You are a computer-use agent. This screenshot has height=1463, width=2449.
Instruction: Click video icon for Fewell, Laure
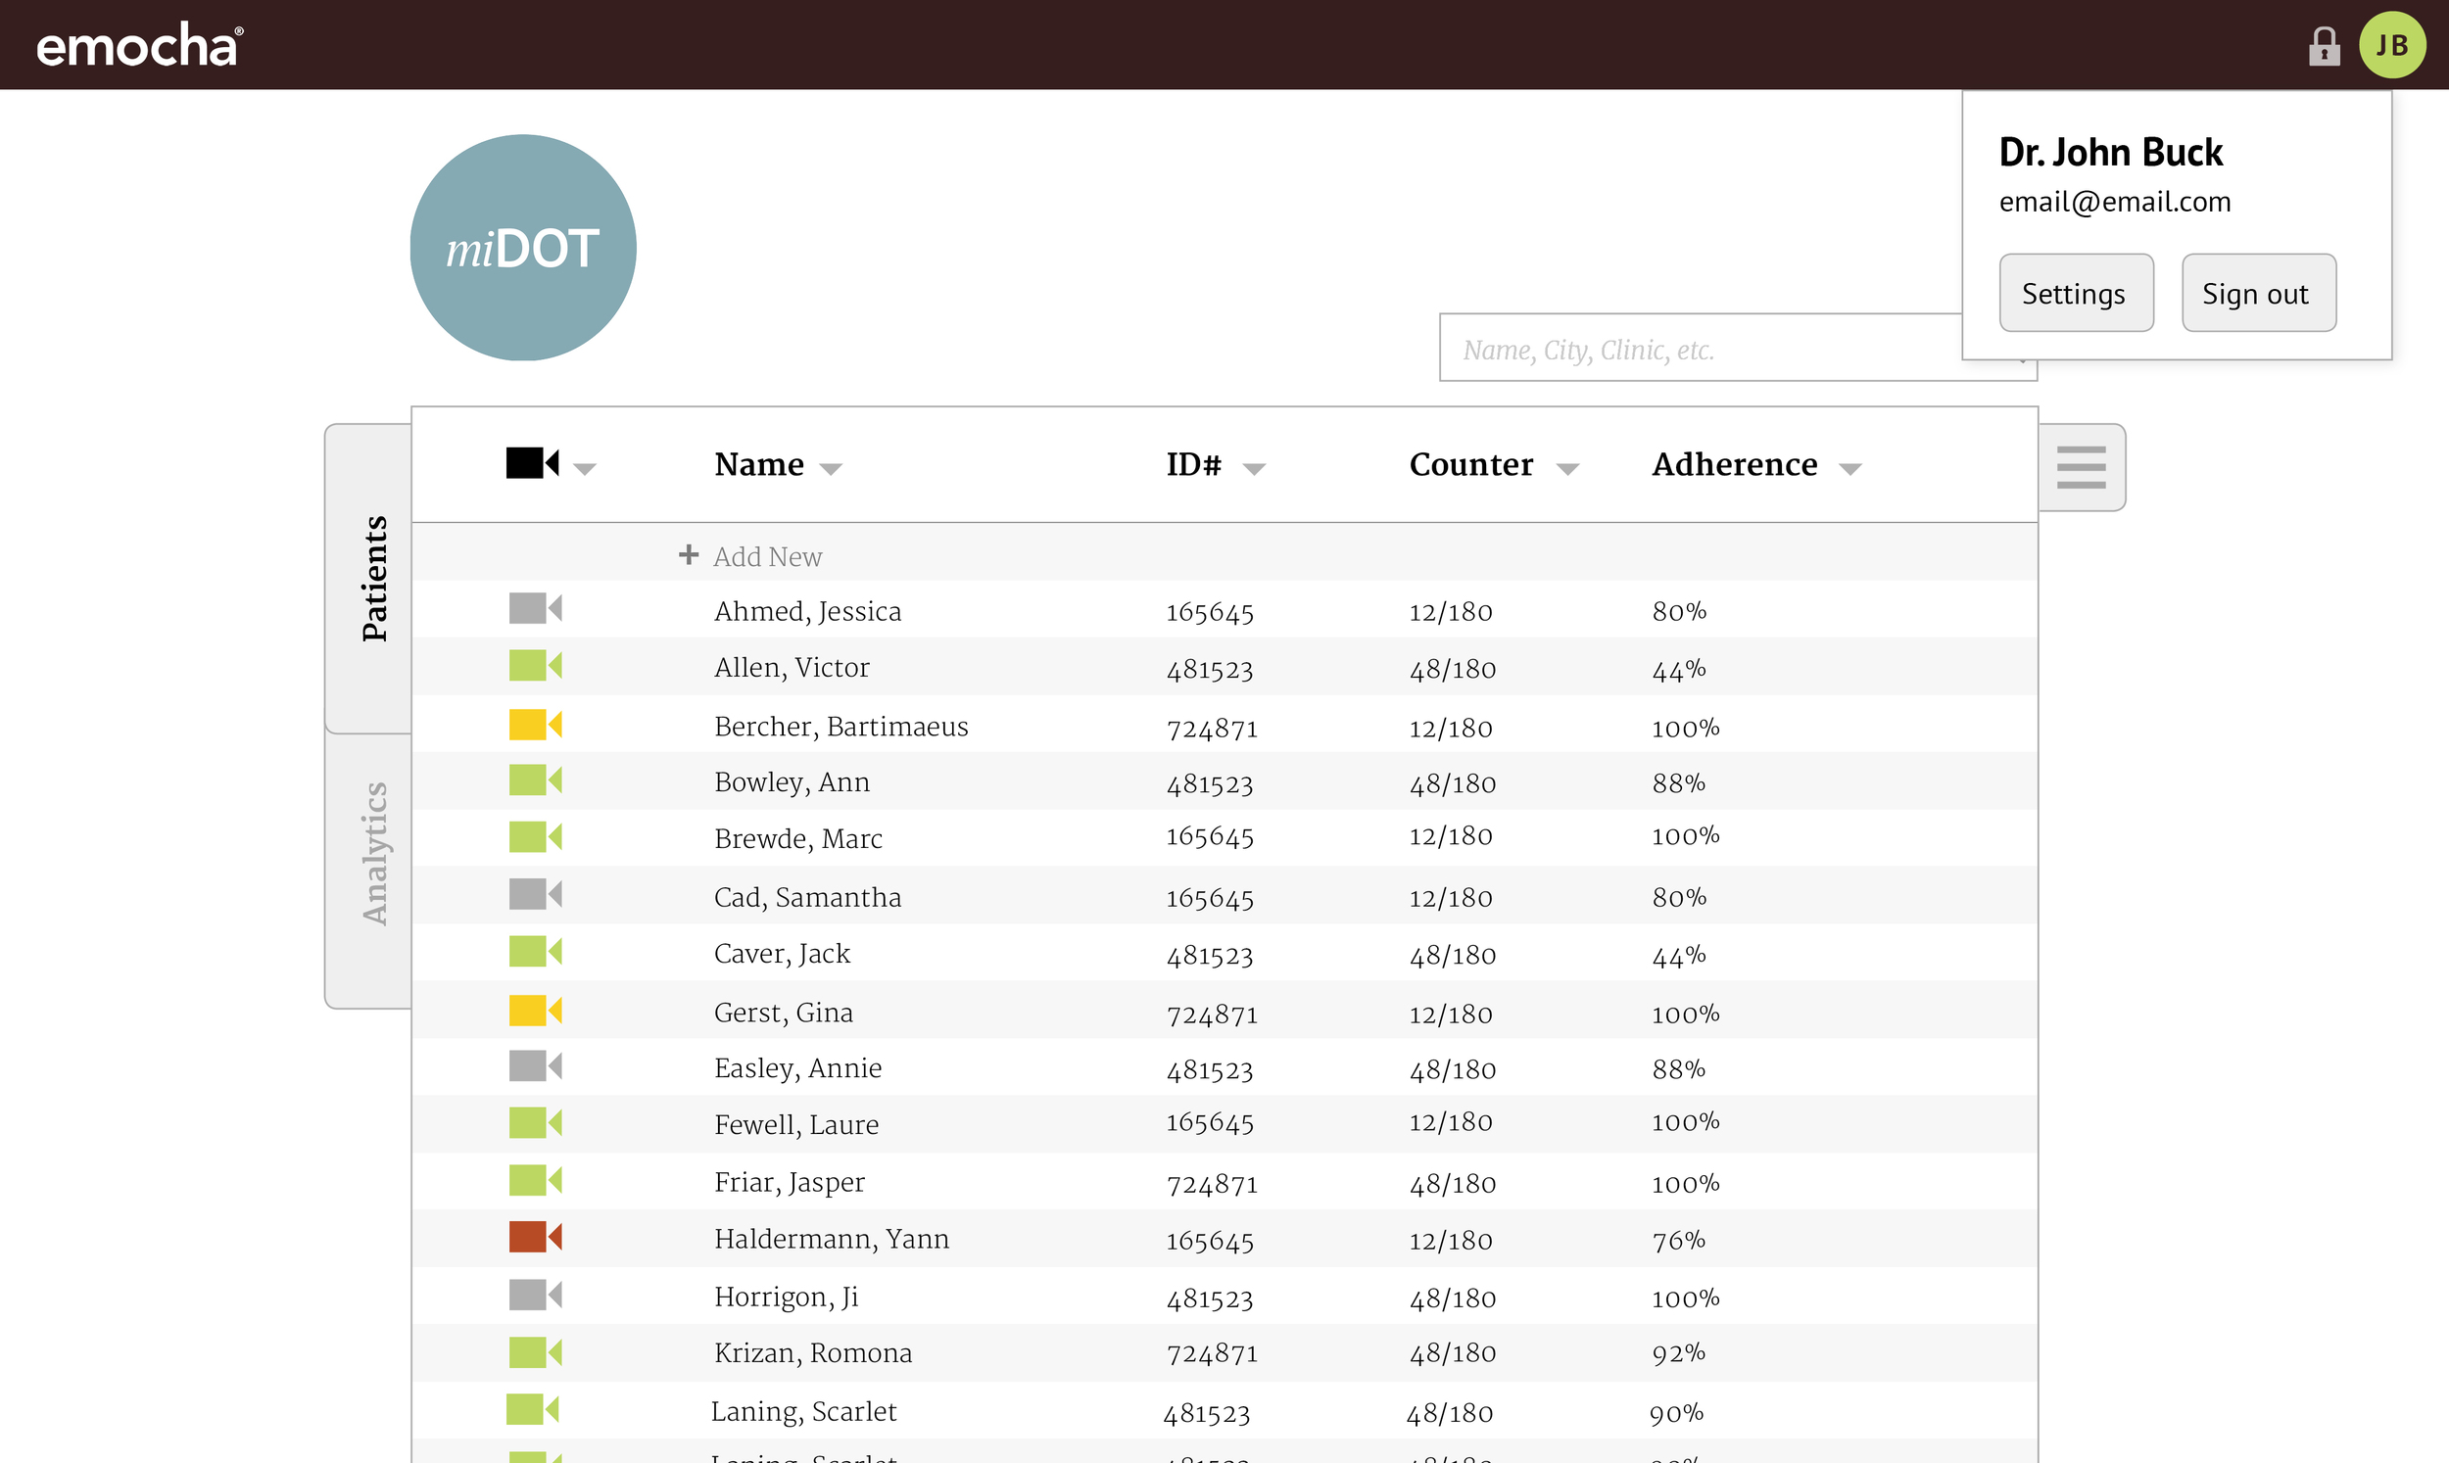coord(535,1123)
